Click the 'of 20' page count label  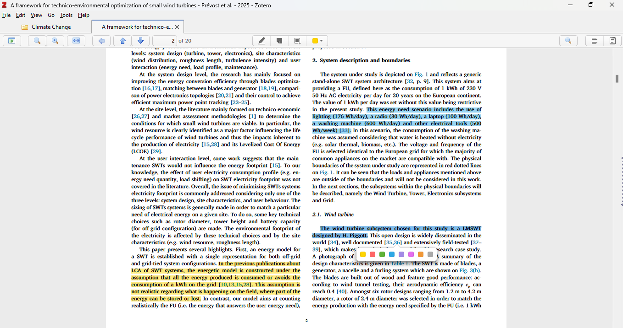click(185, 41)
